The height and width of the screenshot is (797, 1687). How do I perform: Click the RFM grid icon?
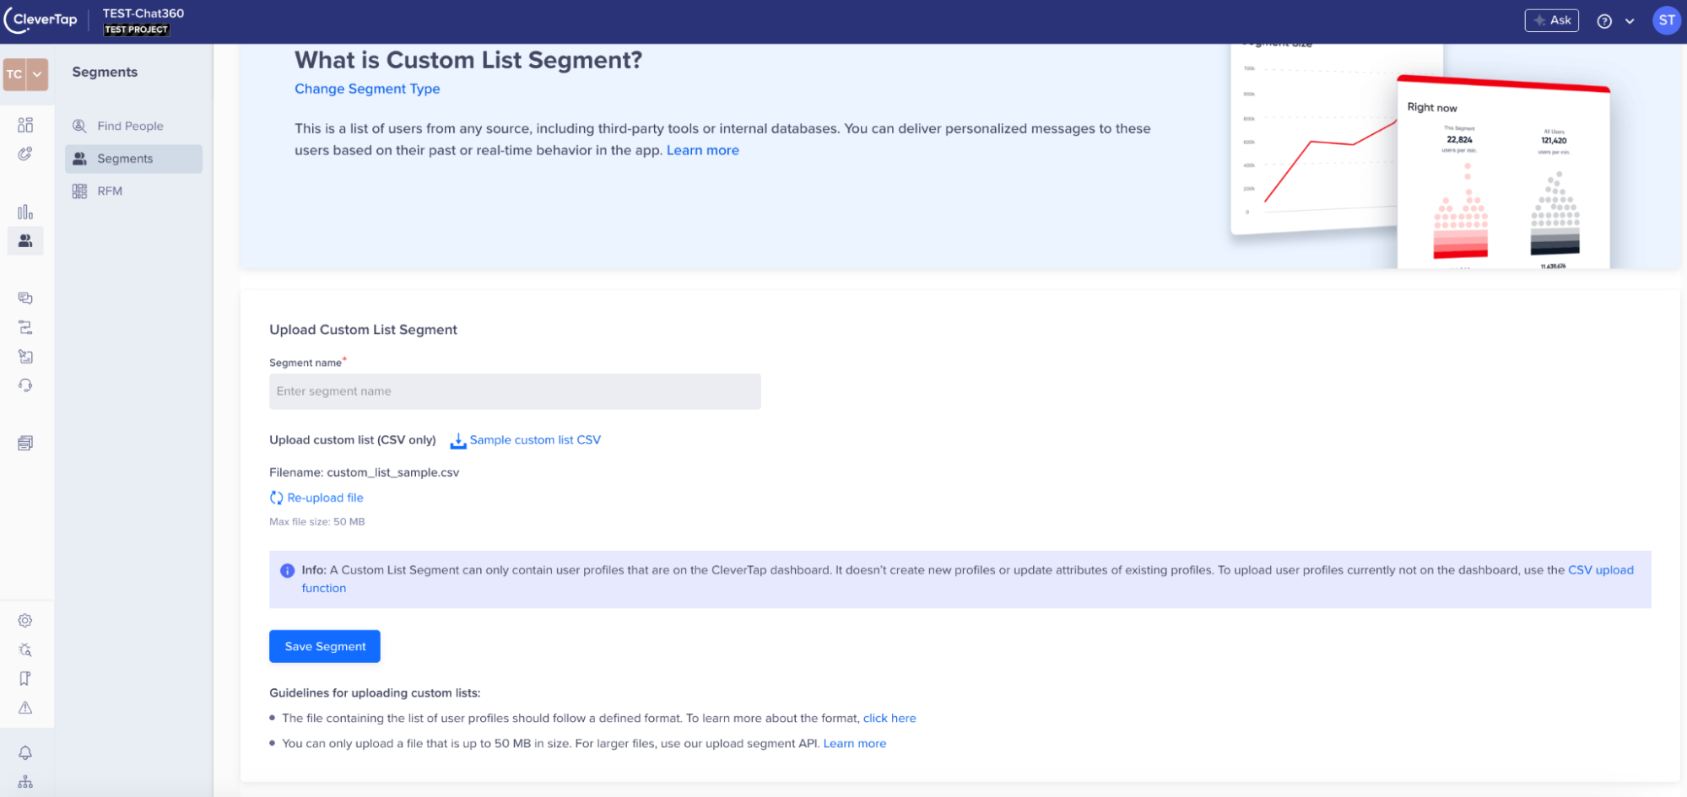click(x=79, y=191)
